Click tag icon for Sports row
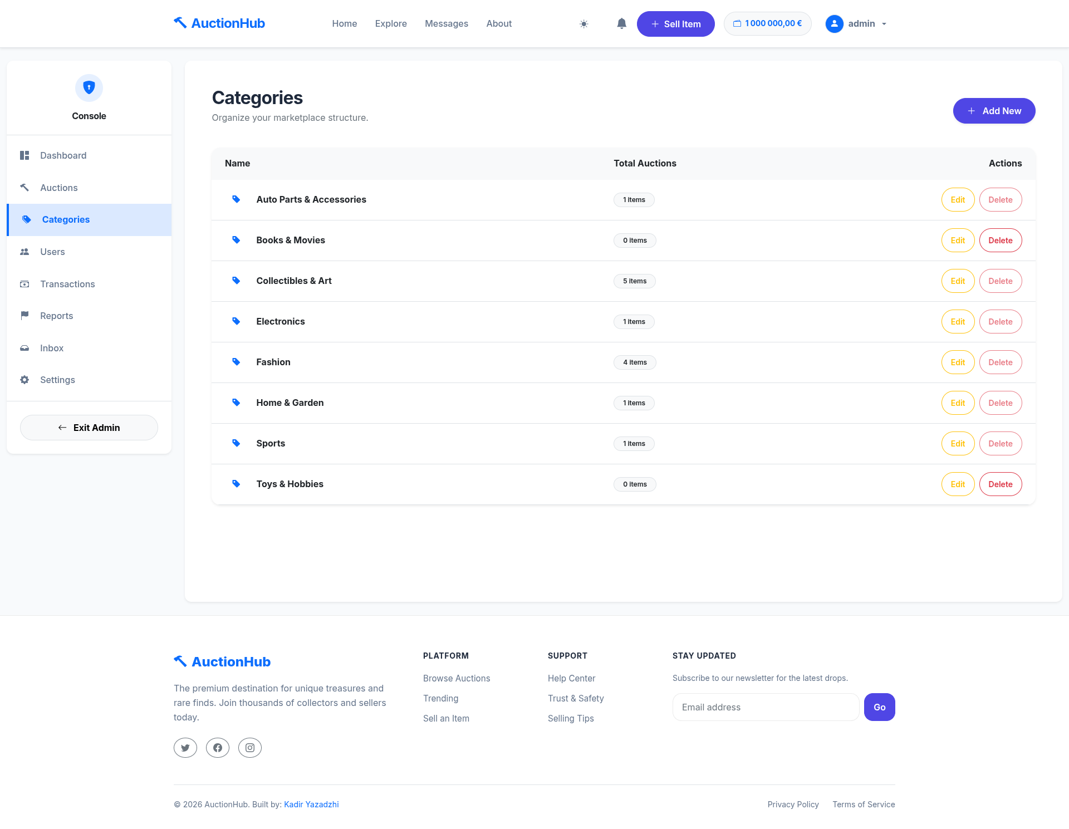 coord(236,443)
